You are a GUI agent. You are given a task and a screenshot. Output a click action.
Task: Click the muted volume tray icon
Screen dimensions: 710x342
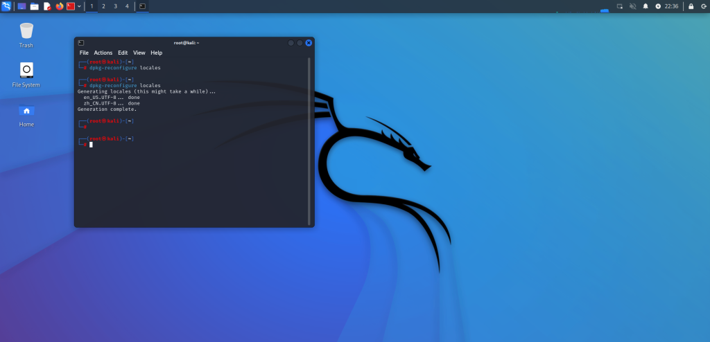click(632, 6)
